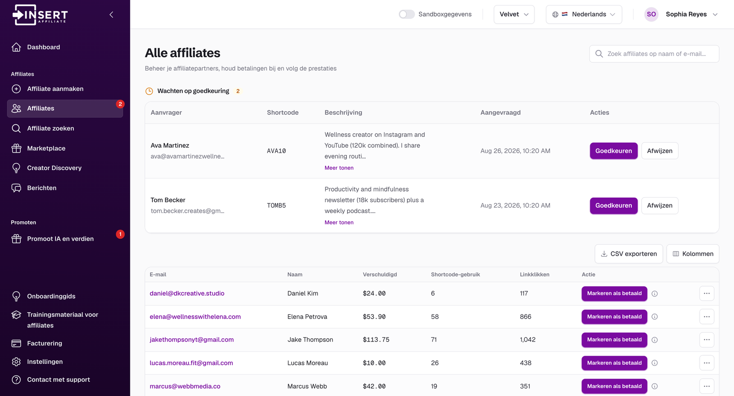Open Affiliate aanmaken in the sidebar
734x396 pixels.
pyautogui.click(x=65, y=89)
